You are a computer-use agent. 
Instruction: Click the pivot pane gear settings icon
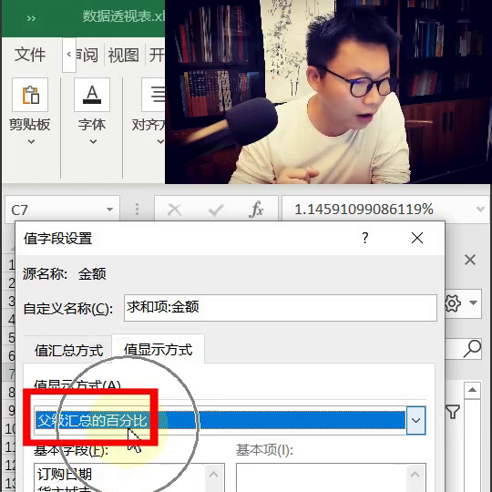(453, 303)
